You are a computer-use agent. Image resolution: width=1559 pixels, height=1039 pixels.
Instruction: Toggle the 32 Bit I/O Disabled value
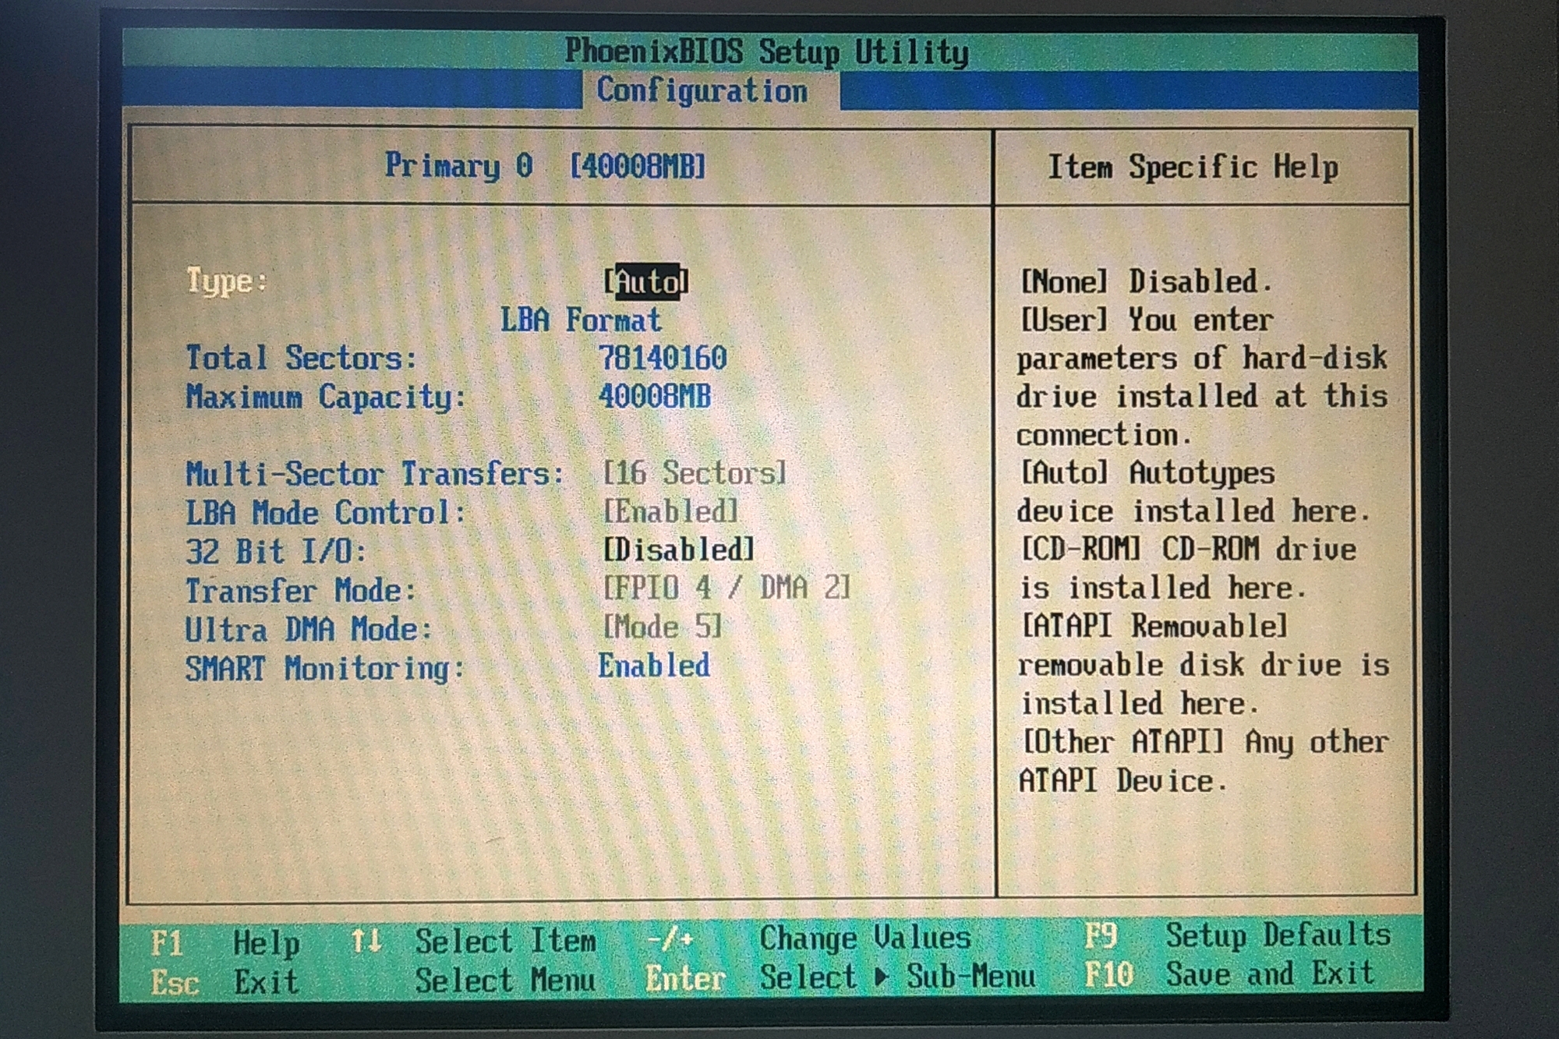tap(678, 550)
